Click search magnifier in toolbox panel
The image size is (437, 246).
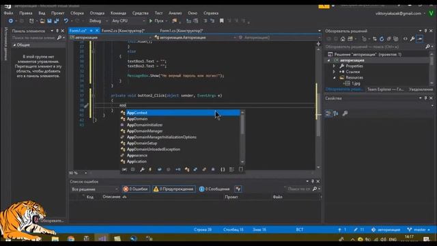(x=59, y=38)
